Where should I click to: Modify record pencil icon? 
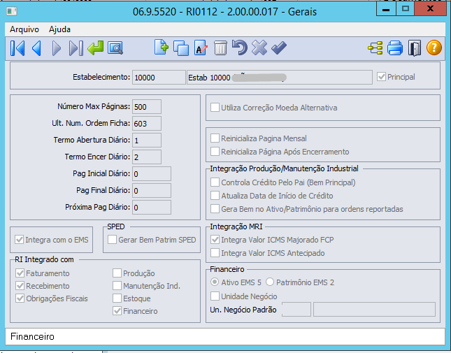(201, 48)
